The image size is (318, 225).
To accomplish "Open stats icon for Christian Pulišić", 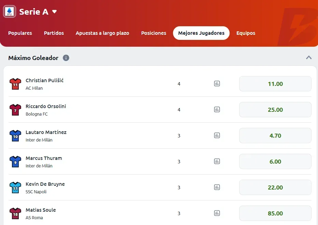I will pos(217,84).
